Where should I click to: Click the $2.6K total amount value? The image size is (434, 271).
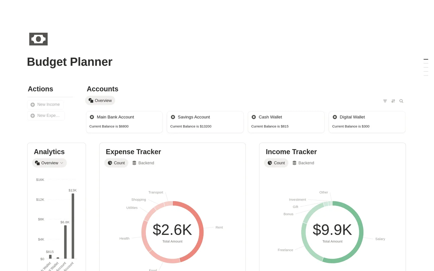(x=172, y=230)
